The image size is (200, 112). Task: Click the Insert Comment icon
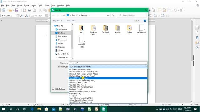coord(160,10)
